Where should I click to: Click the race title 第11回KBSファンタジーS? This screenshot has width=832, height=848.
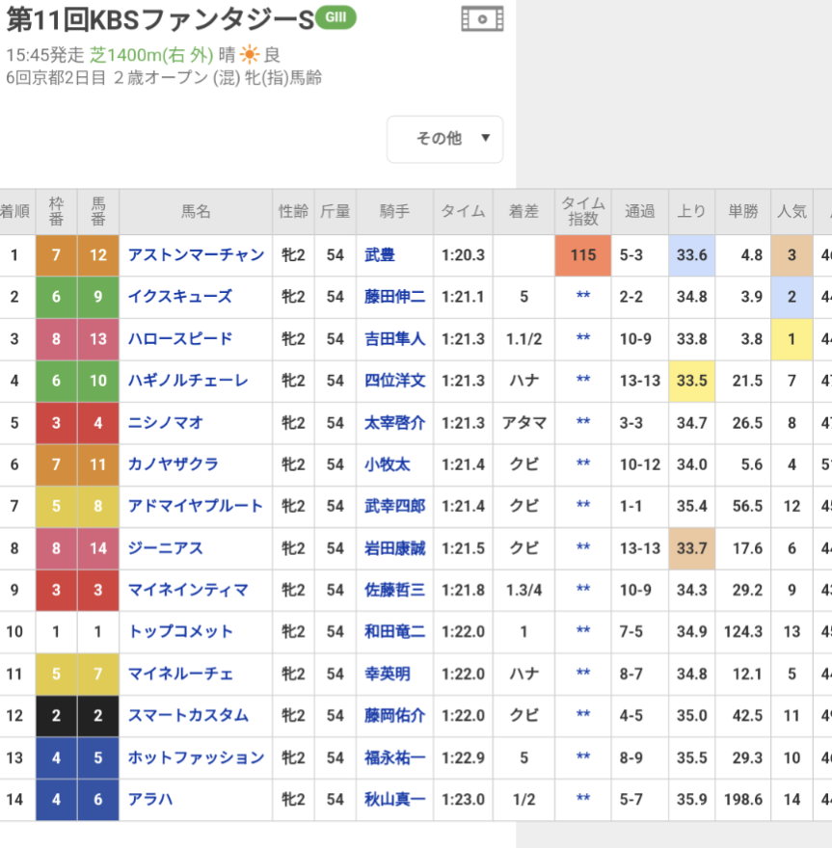tap(160, 19)
